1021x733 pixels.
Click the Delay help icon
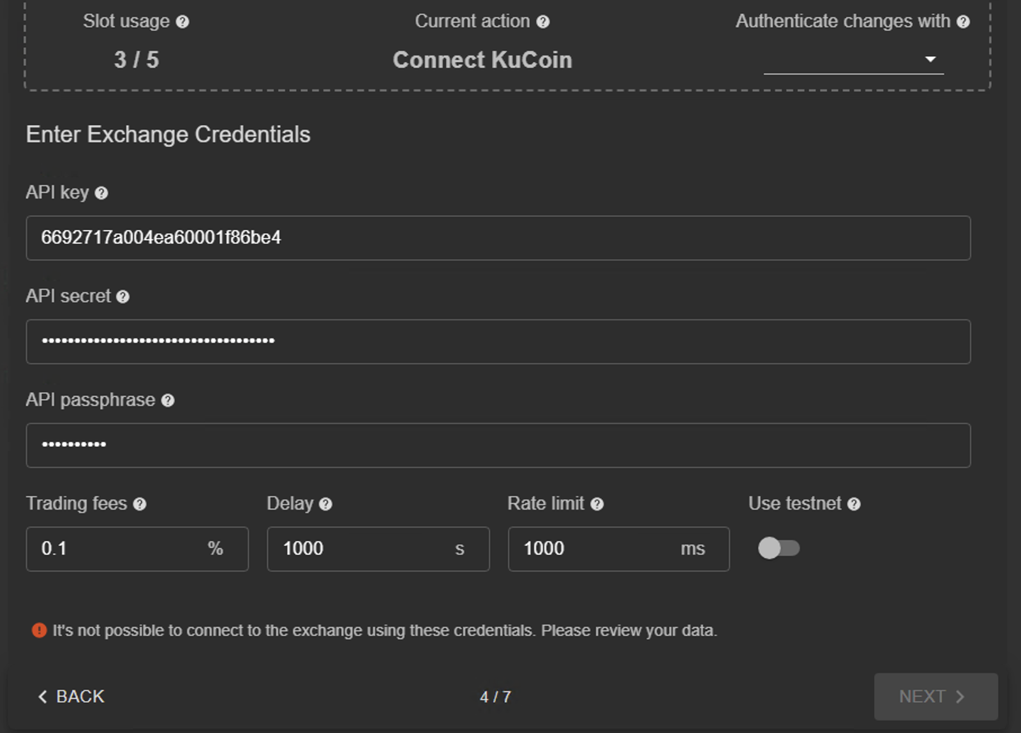pos(325,504)
